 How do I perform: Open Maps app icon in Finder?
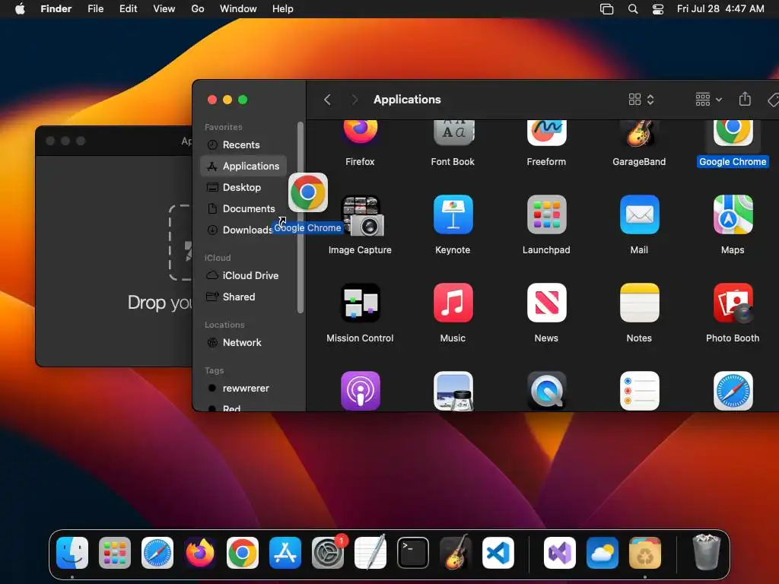(733, 214)
